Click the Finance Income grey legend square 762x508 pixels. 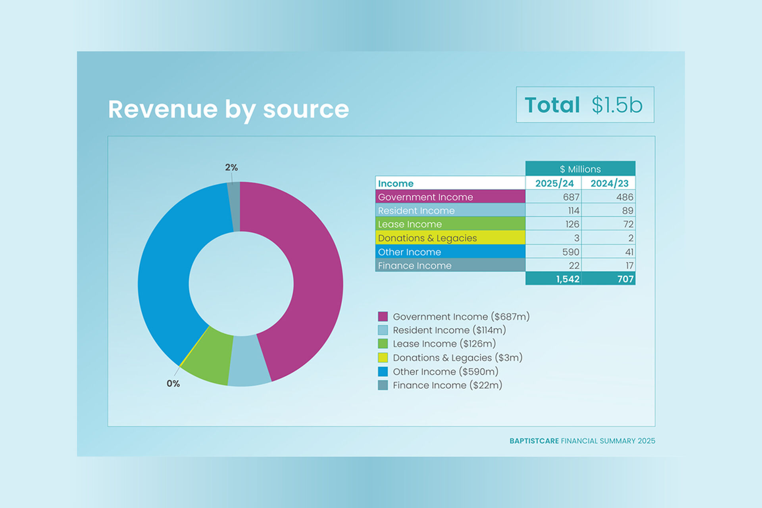click(x=383, y=385)
